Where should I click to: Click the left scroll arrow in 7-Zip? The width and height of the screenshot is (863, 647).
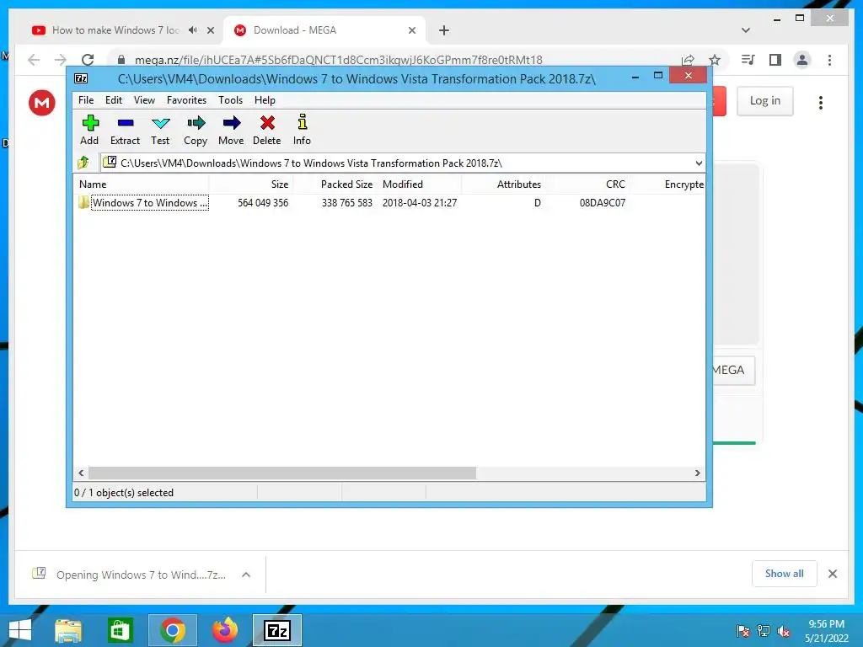click(82, 473)
